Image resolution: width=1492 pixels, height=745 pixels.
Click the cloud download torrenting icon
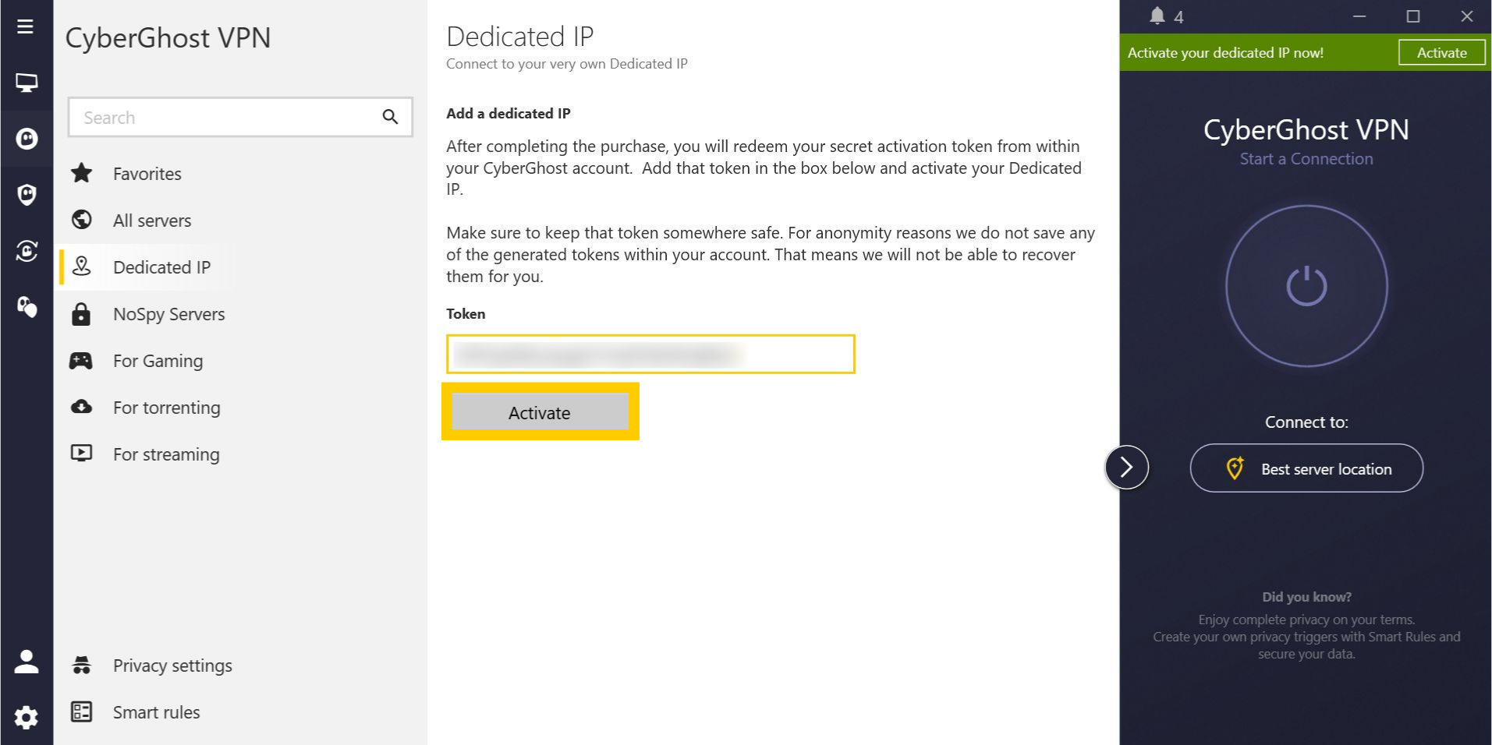81,407
